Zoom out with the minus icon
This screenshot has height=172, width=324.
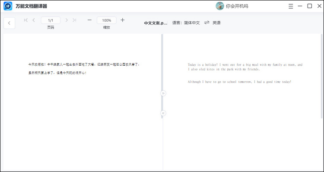(89, 20)
